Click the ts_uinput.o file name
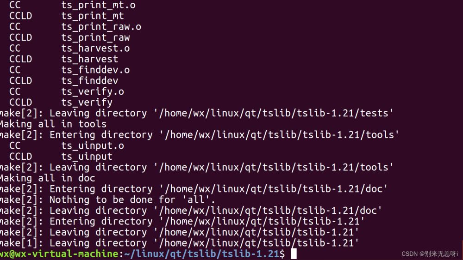Image resolution: width=463 pixels, height=260 pixels. tap(93, 145)
